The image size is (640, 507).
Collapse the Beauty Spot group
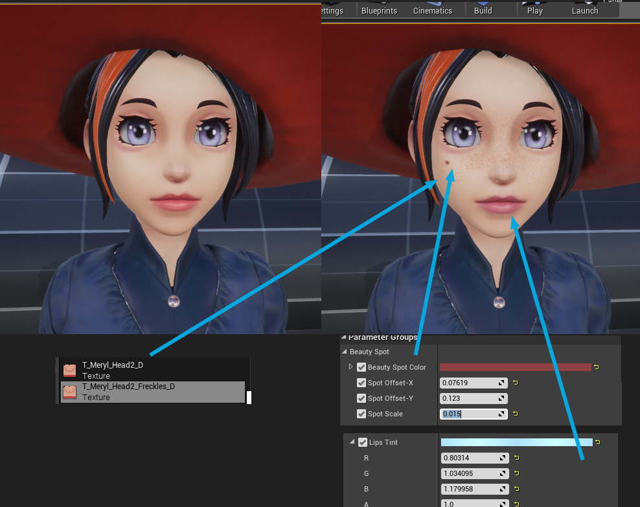pos(345,351)
